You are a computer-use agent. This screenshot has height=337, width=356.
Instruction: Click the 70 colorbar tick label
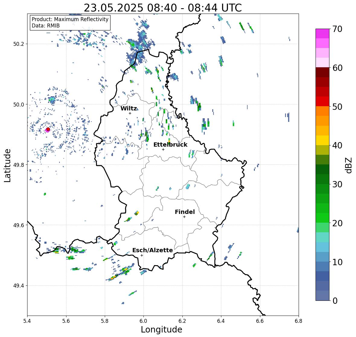(x=337, y=29)
